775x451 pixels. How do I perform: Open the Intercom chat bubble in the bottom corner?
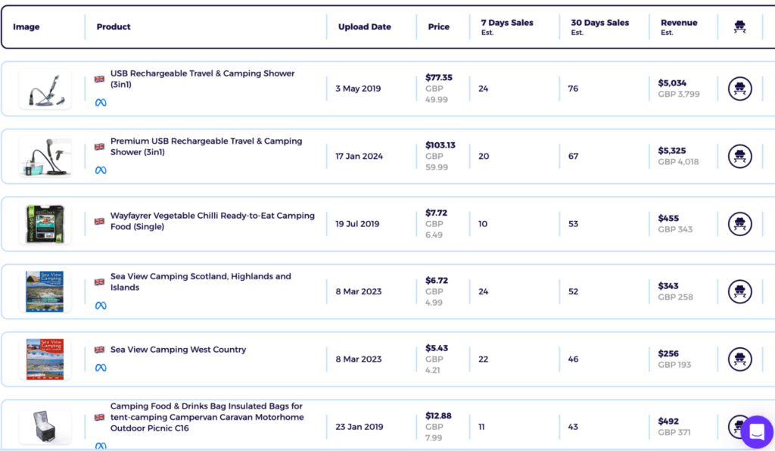(x=756, y=432)
